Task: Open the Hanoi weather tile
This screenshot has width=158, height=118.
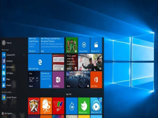Action: coord(34,80)
